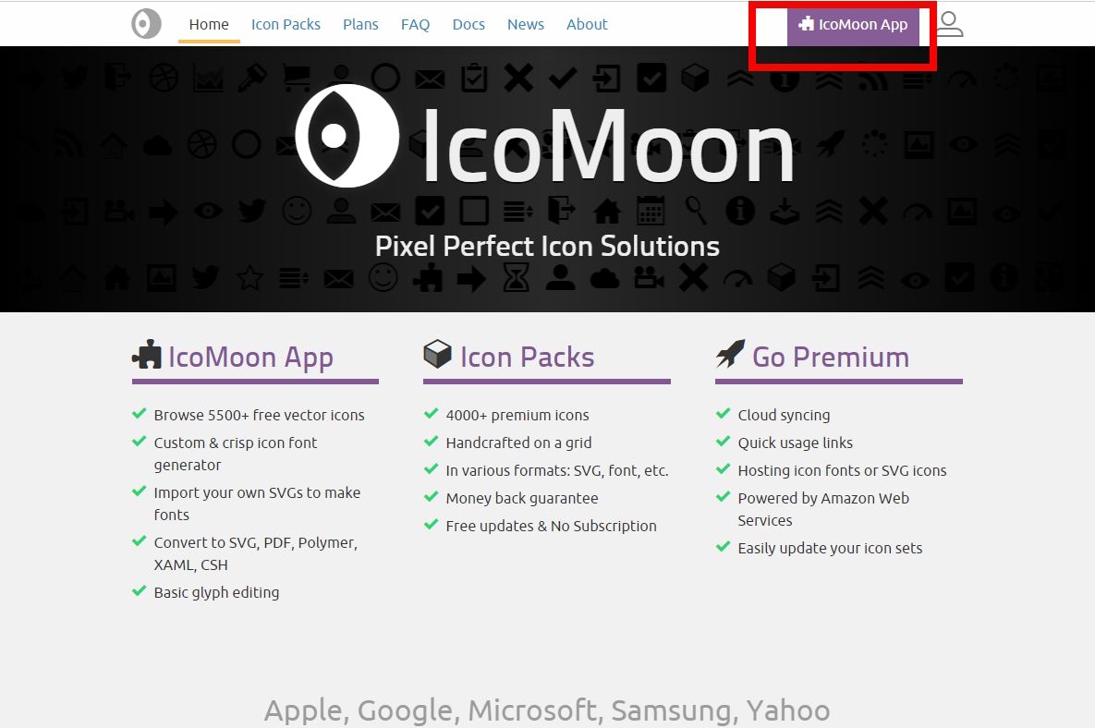Screen dimensions: 1095x728
Task: Open the About page from the navigation
Action: pyautogui.click(x=587, y=24)
